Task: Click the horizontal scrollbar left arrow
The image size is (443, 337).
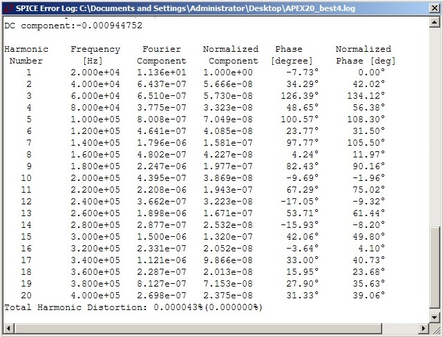Action: point(8,328)
